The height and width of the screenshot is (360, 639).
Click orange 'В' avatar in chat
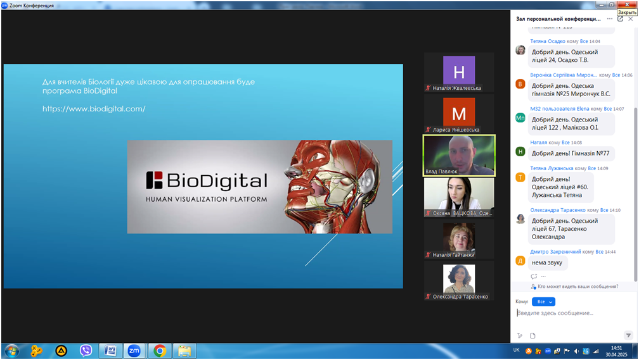520,84
